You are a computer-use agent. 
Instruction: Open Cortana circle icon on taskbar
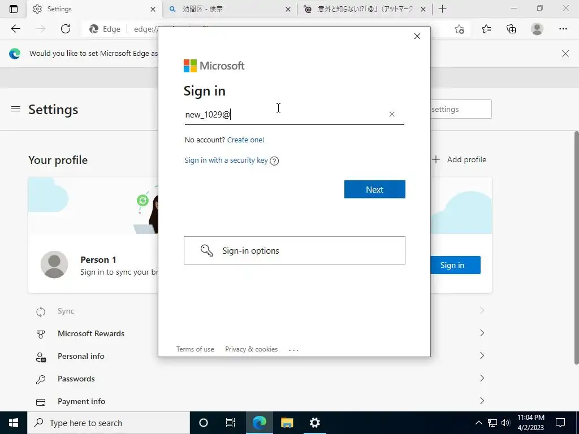tap(204, 423)
